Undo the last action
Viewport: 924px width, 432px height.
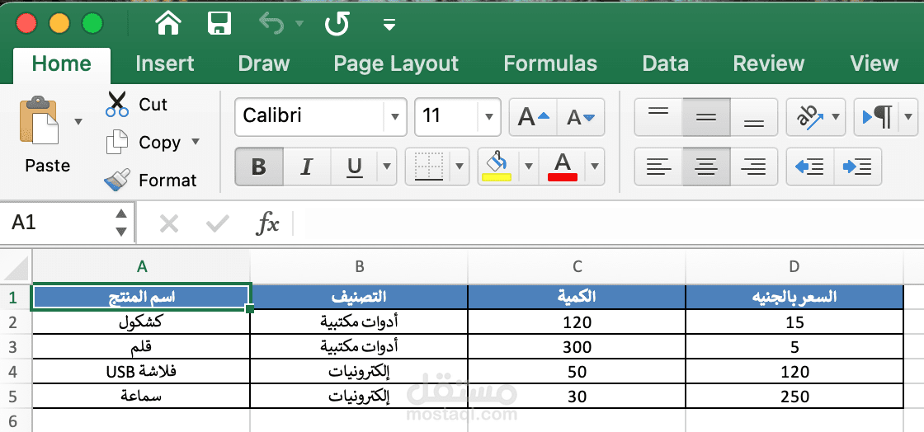pyautogui.click(x=271, y=24)
